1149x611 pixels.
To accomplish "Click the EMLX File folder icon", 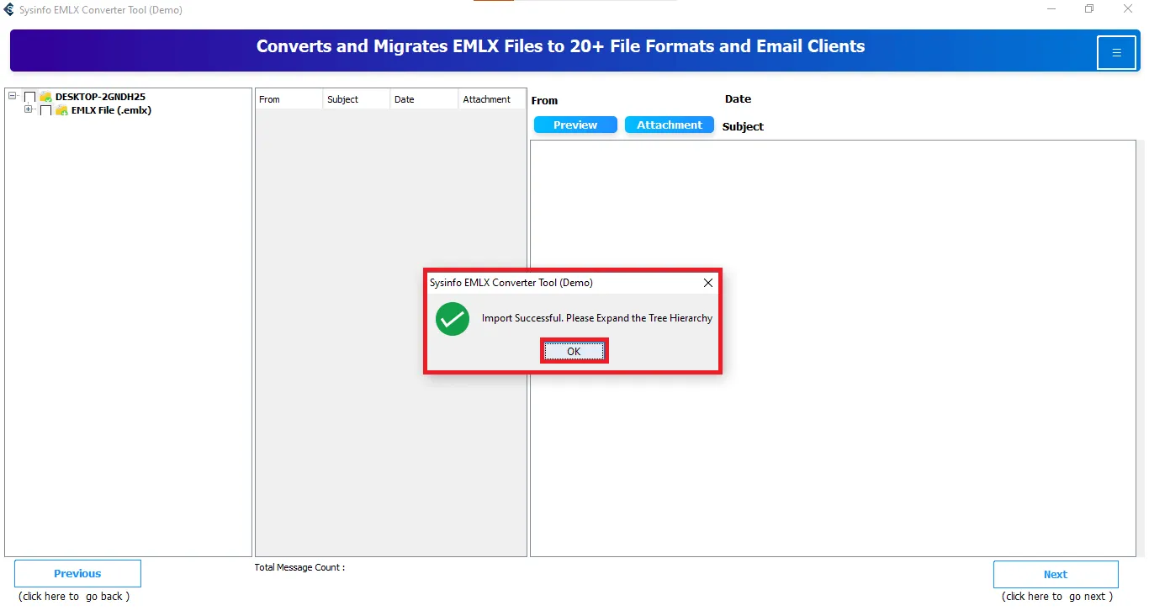I will pyautogui.click(x=61, y=110).
